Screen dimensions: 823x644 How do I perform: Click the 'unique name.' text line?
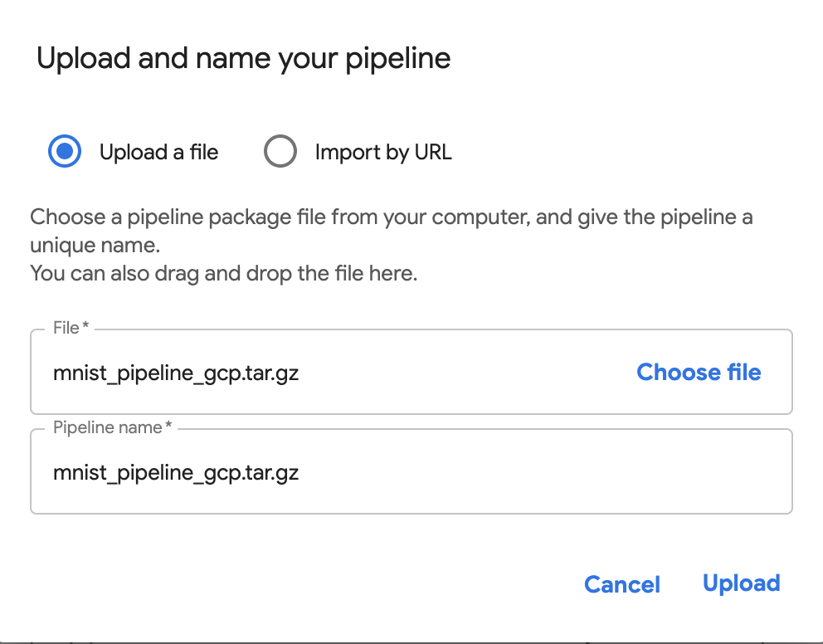pos(94,246)
